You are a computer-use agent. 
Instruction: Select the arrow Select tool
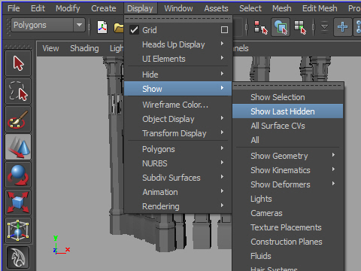coord(18,63)
